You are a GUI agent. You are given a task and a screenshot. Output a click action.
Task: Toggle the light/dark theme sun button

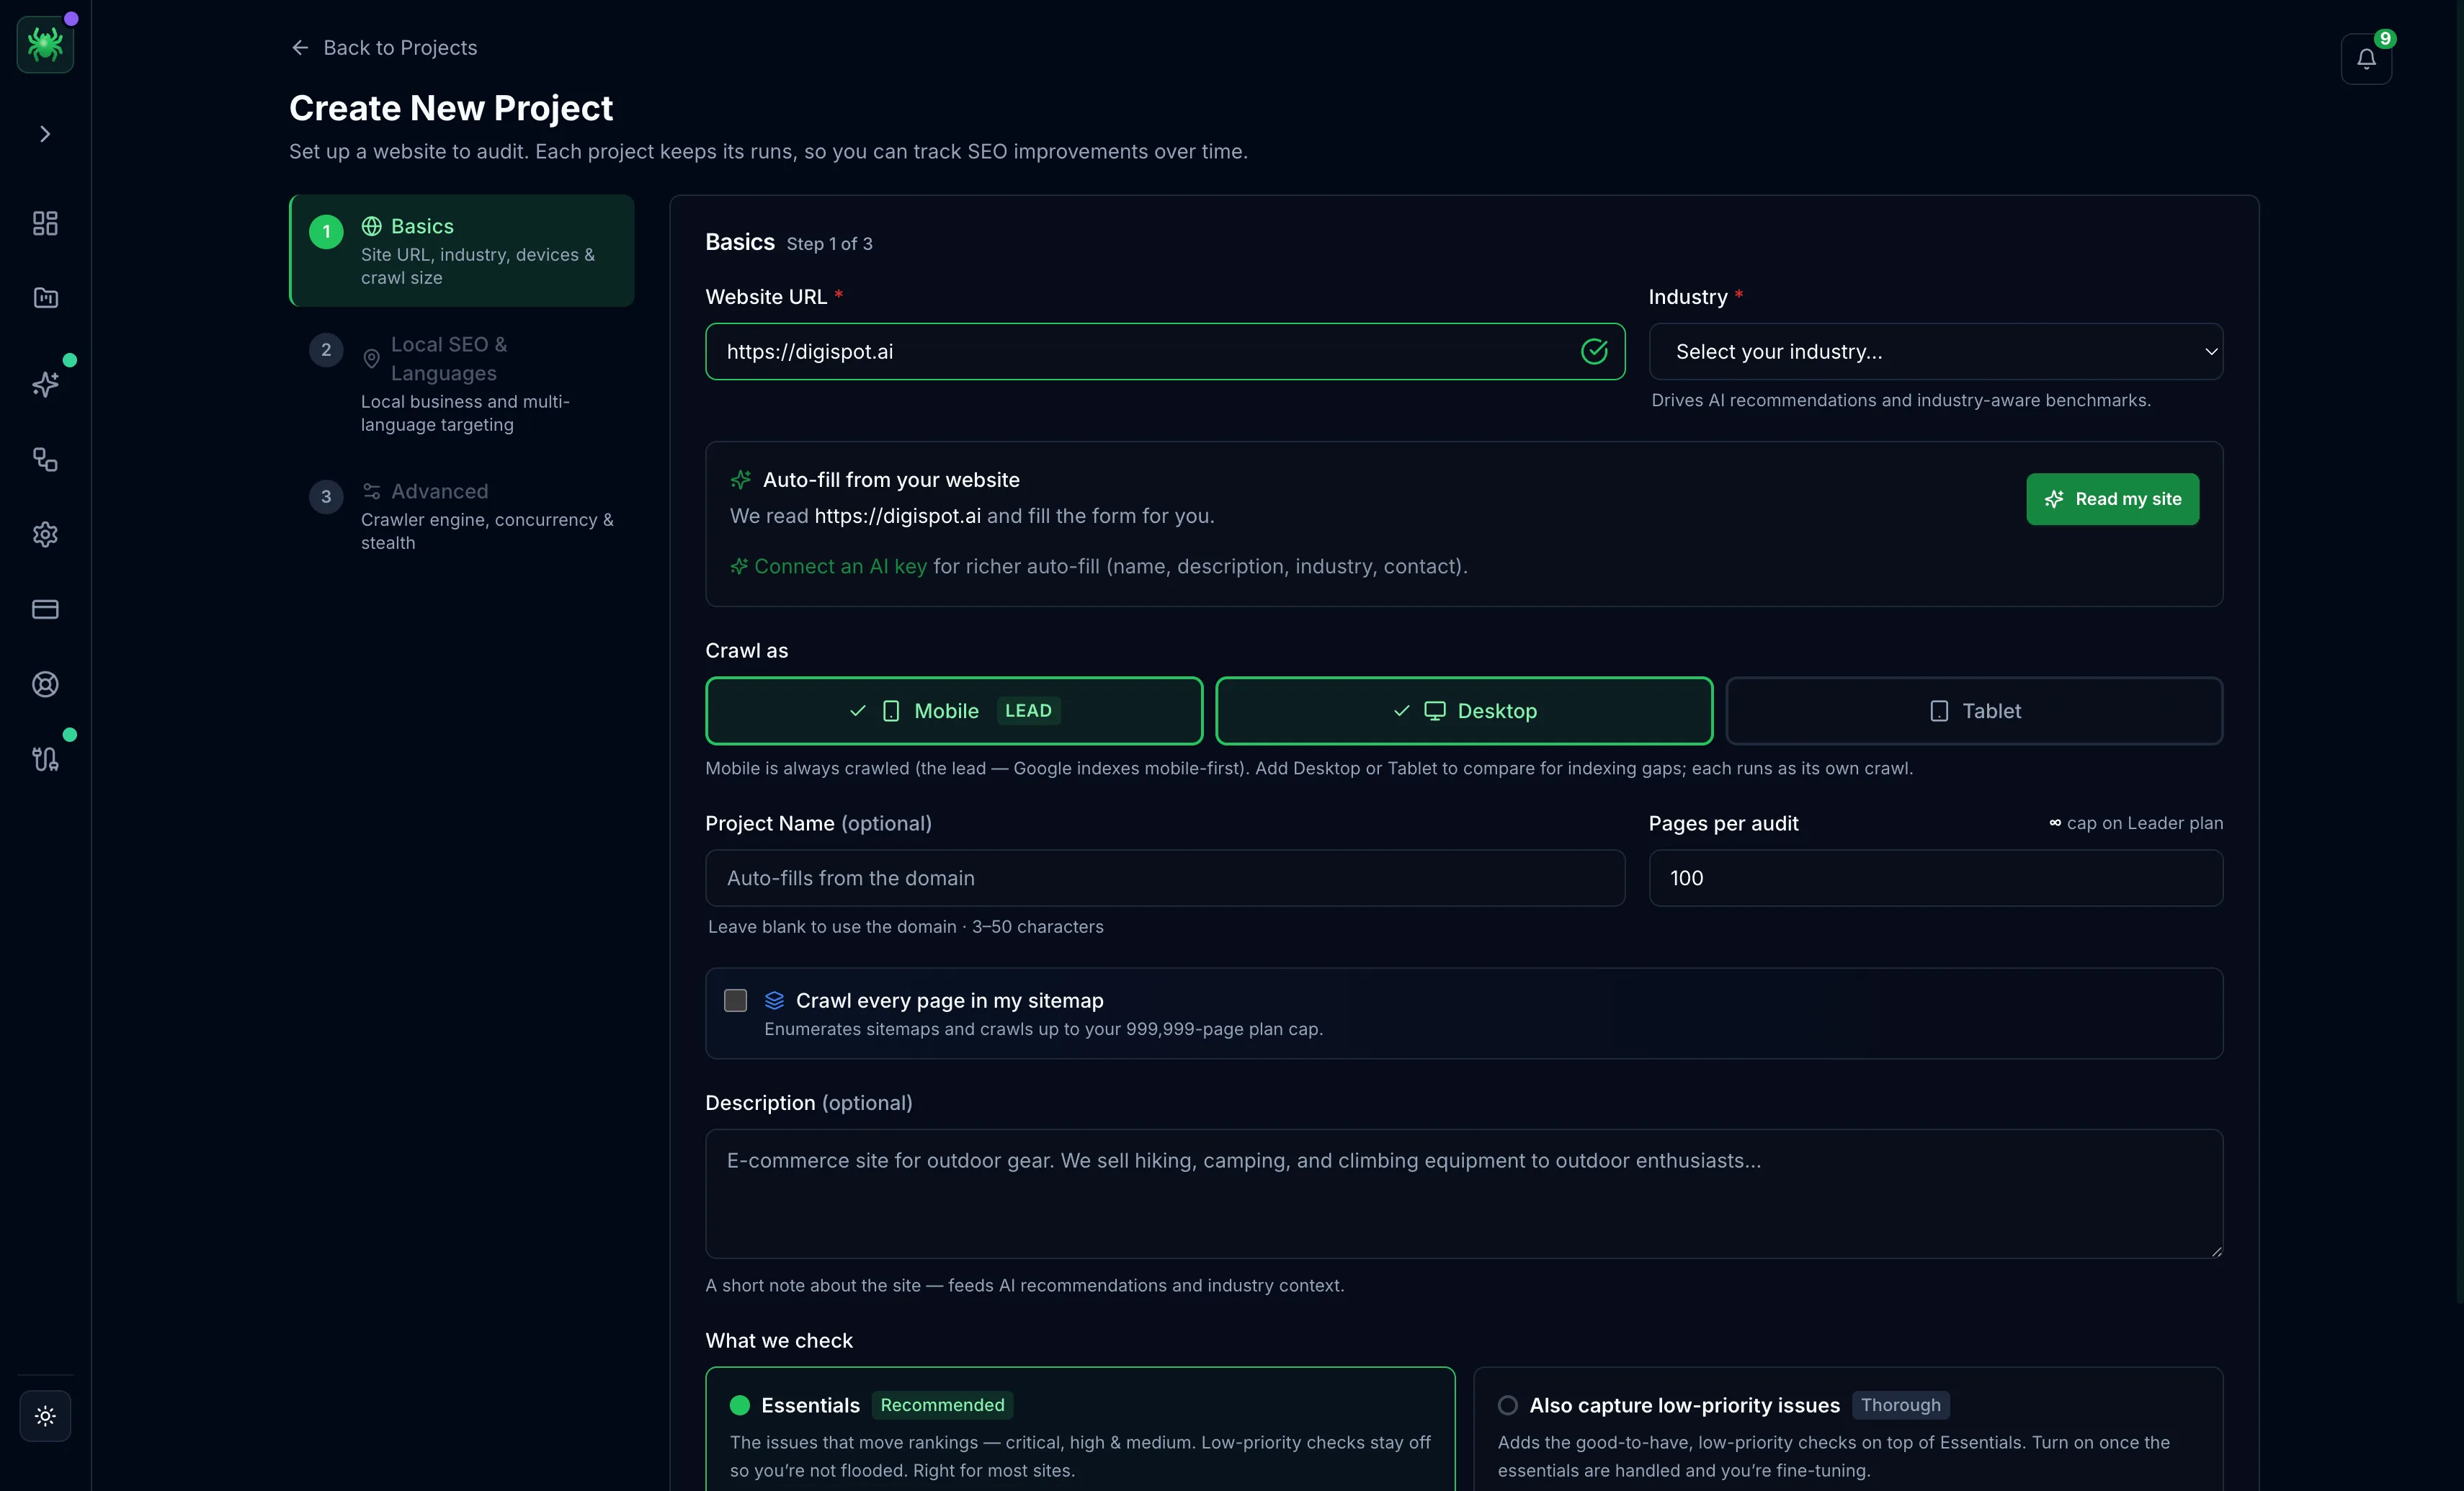tap(45, 1416)
